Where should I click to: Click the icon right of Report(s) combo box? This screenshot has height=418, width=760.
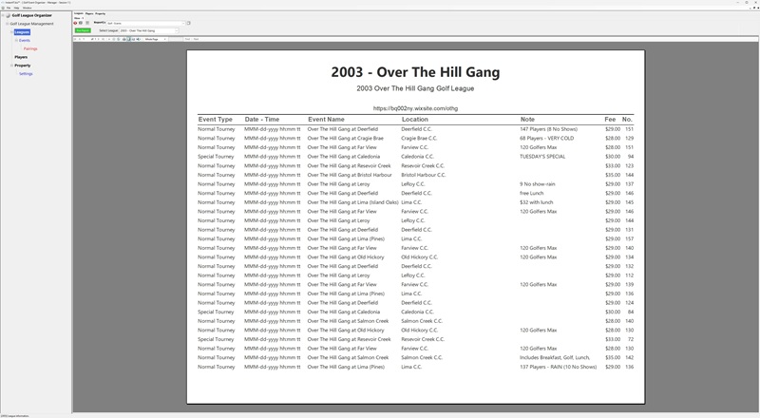click(x=189, y=23)
